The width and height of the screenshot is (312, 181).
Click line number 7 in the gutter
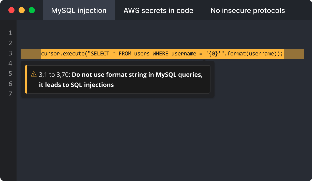10,94
